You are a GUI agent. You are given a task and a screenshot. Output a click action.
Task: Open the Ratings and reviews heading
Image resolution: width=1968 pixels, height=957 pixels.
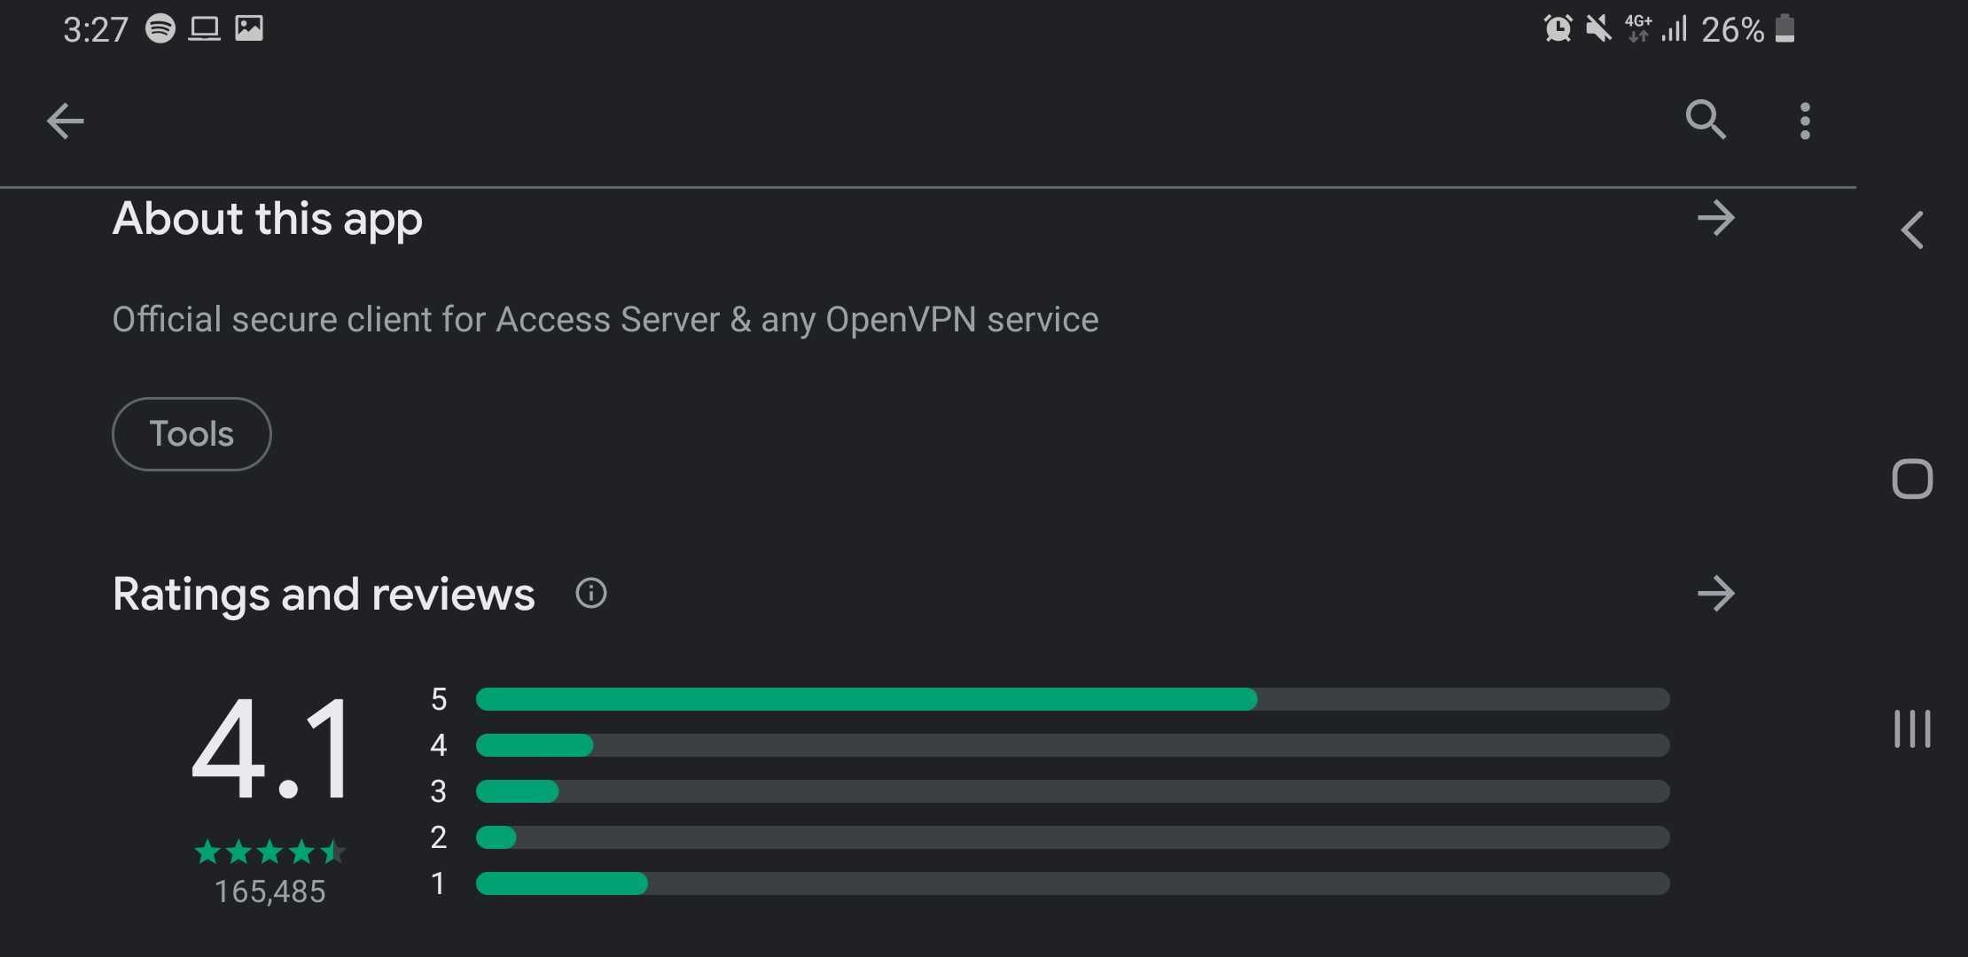coord(324,595)
